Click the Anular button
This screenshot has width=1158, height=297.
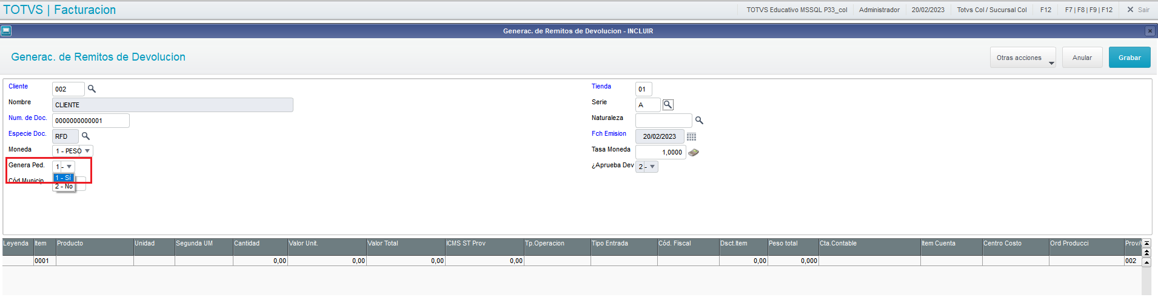(x=1082, y=58)
